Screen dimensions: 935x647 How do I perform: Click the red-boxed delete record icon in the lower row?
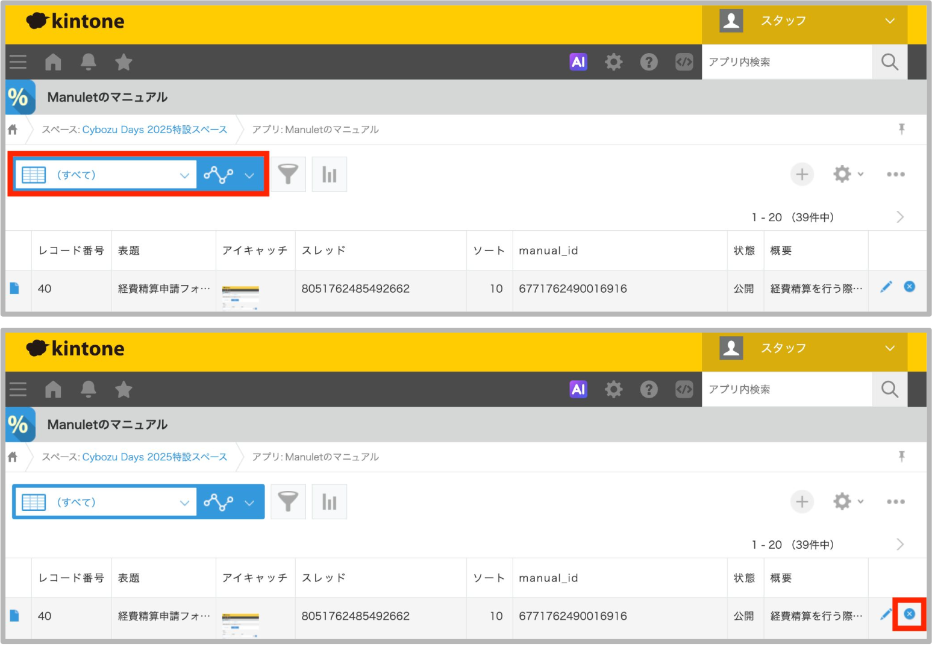(x=909, y=614)
